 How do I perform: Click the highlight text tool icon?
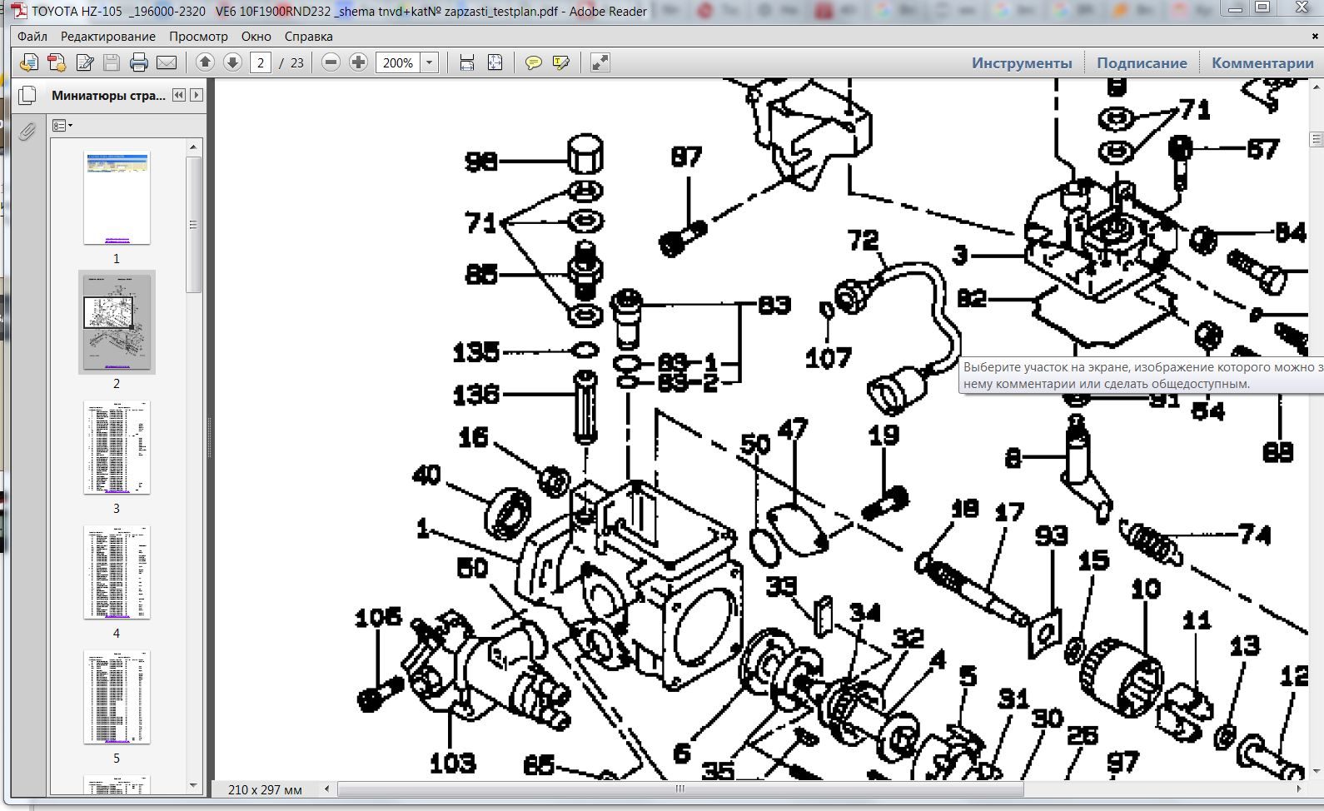(x=560, y=62)
